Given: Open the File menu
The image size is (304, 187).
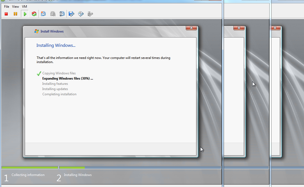Looking at the screenshot, I should point(7,6).
